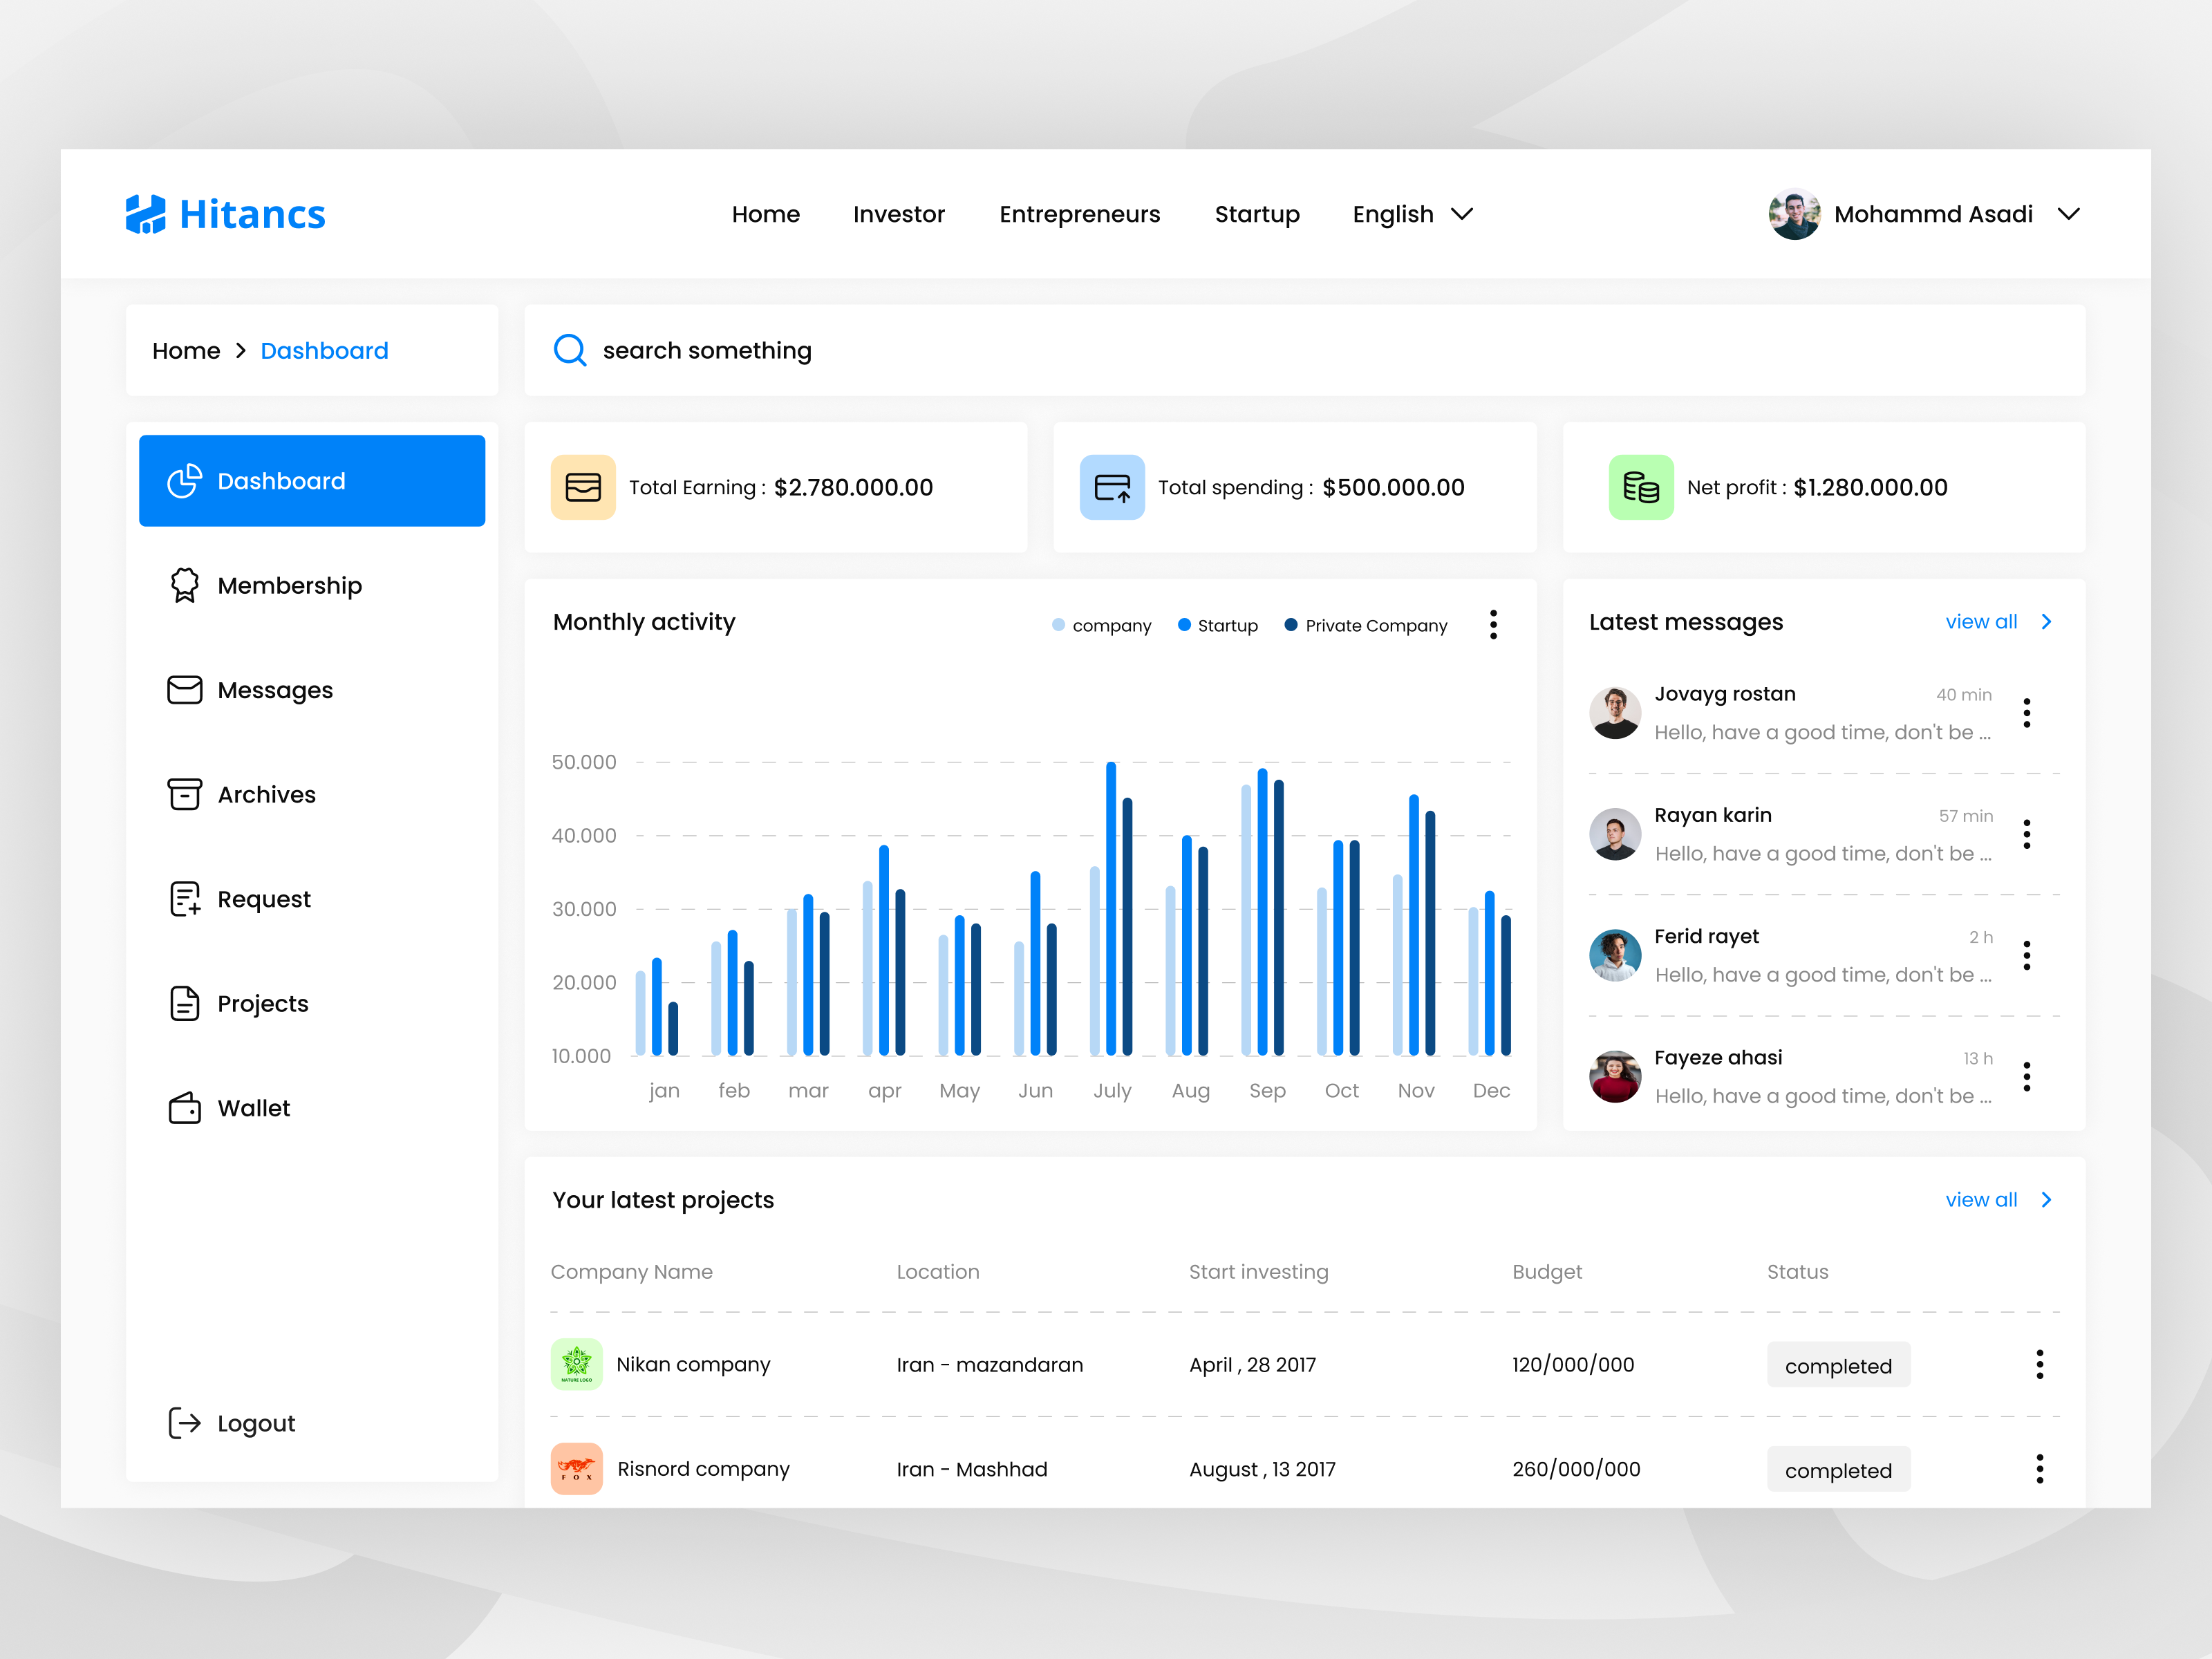Click the Start investing column header
This screenshot has width=2212, height=1659.
click(x=1259, y=1272)
